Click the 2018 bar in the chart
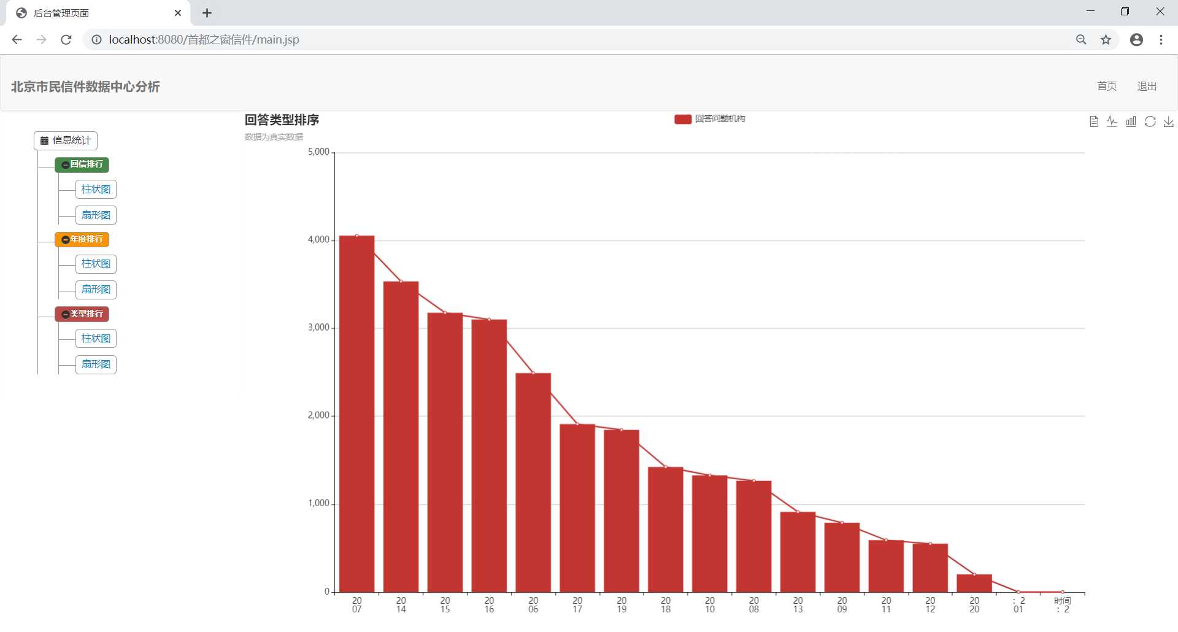Viewport: 1178px width, 632px height. pyautogui.click(x=666, y=530)
